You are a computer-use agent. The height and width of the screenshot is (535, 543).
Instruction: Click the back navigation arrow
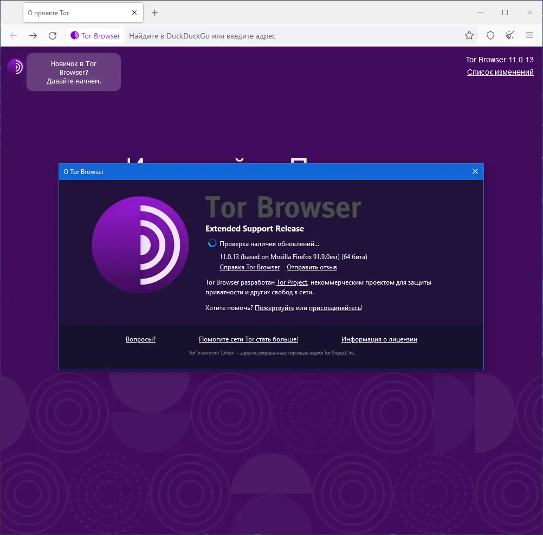click(14, 36)
